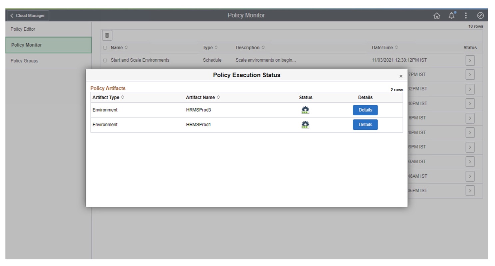Open status chevron for row ending 40PM IST
This screenshot has width=495, height=266.
pos(470,104)
